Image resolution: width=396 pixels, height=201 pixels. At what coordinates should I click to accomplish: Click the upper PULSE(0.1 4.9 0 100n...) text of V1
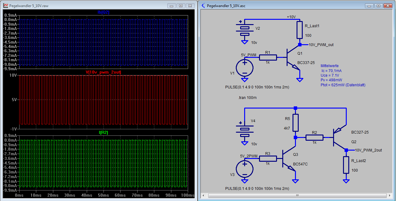tap(257, 87)
